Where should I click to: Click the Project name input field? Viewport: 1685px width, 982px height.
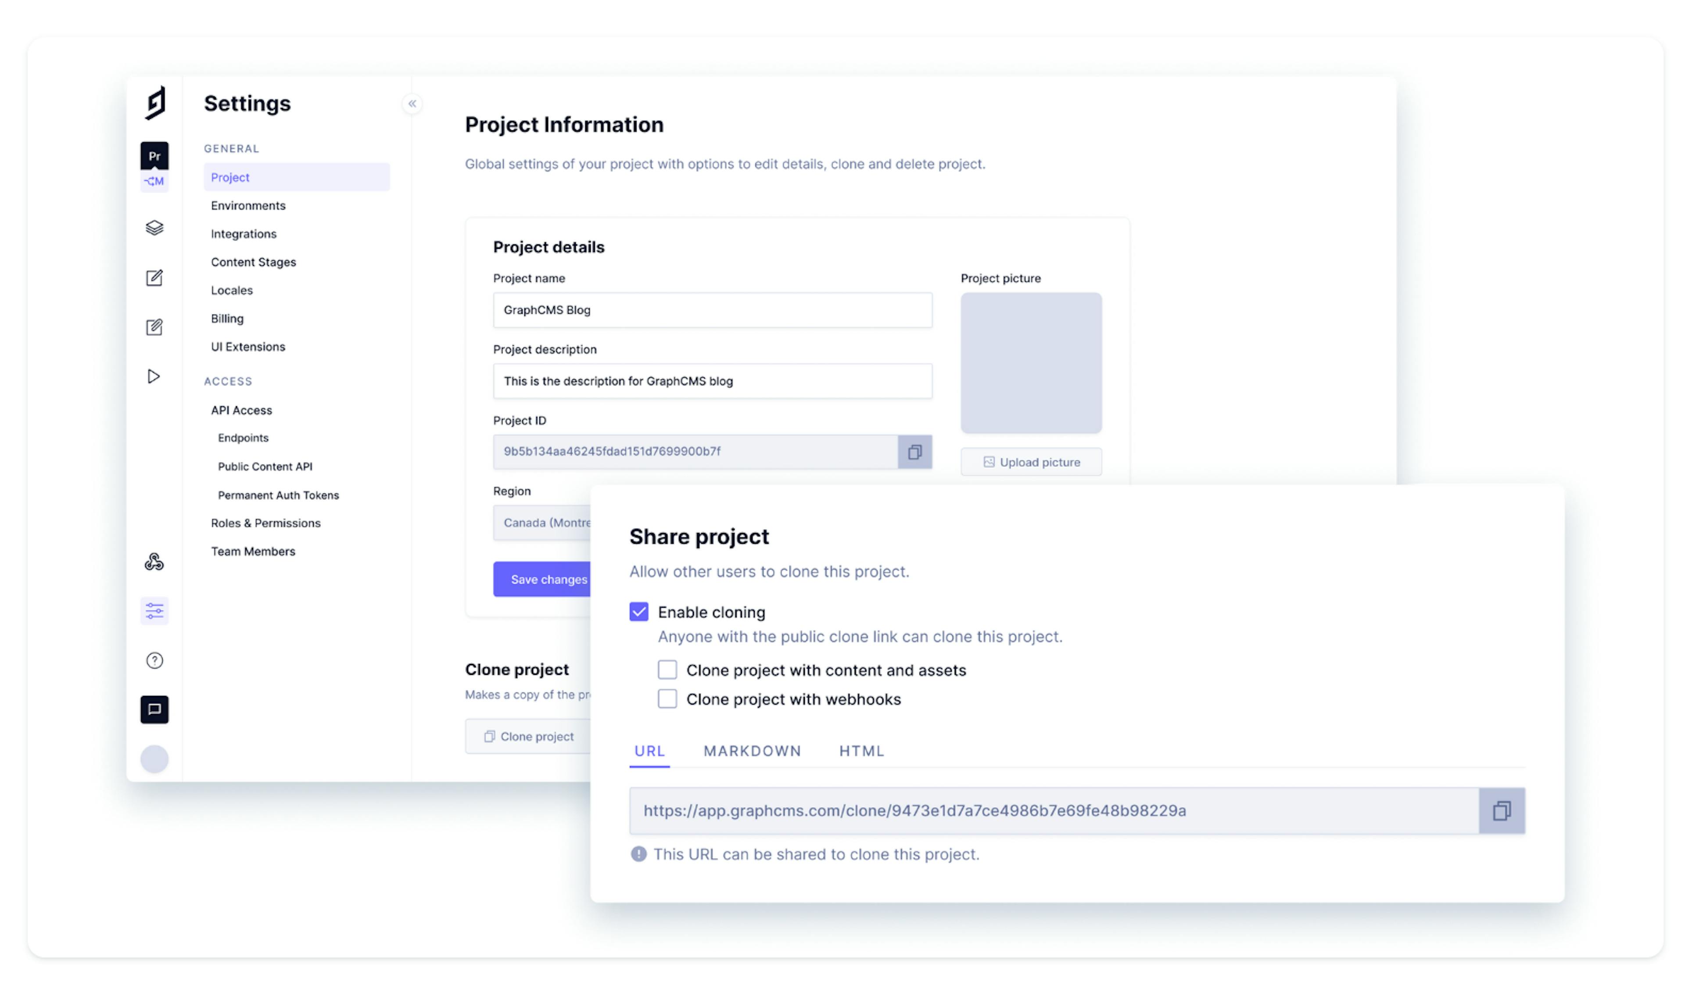[x=712, y=310]
